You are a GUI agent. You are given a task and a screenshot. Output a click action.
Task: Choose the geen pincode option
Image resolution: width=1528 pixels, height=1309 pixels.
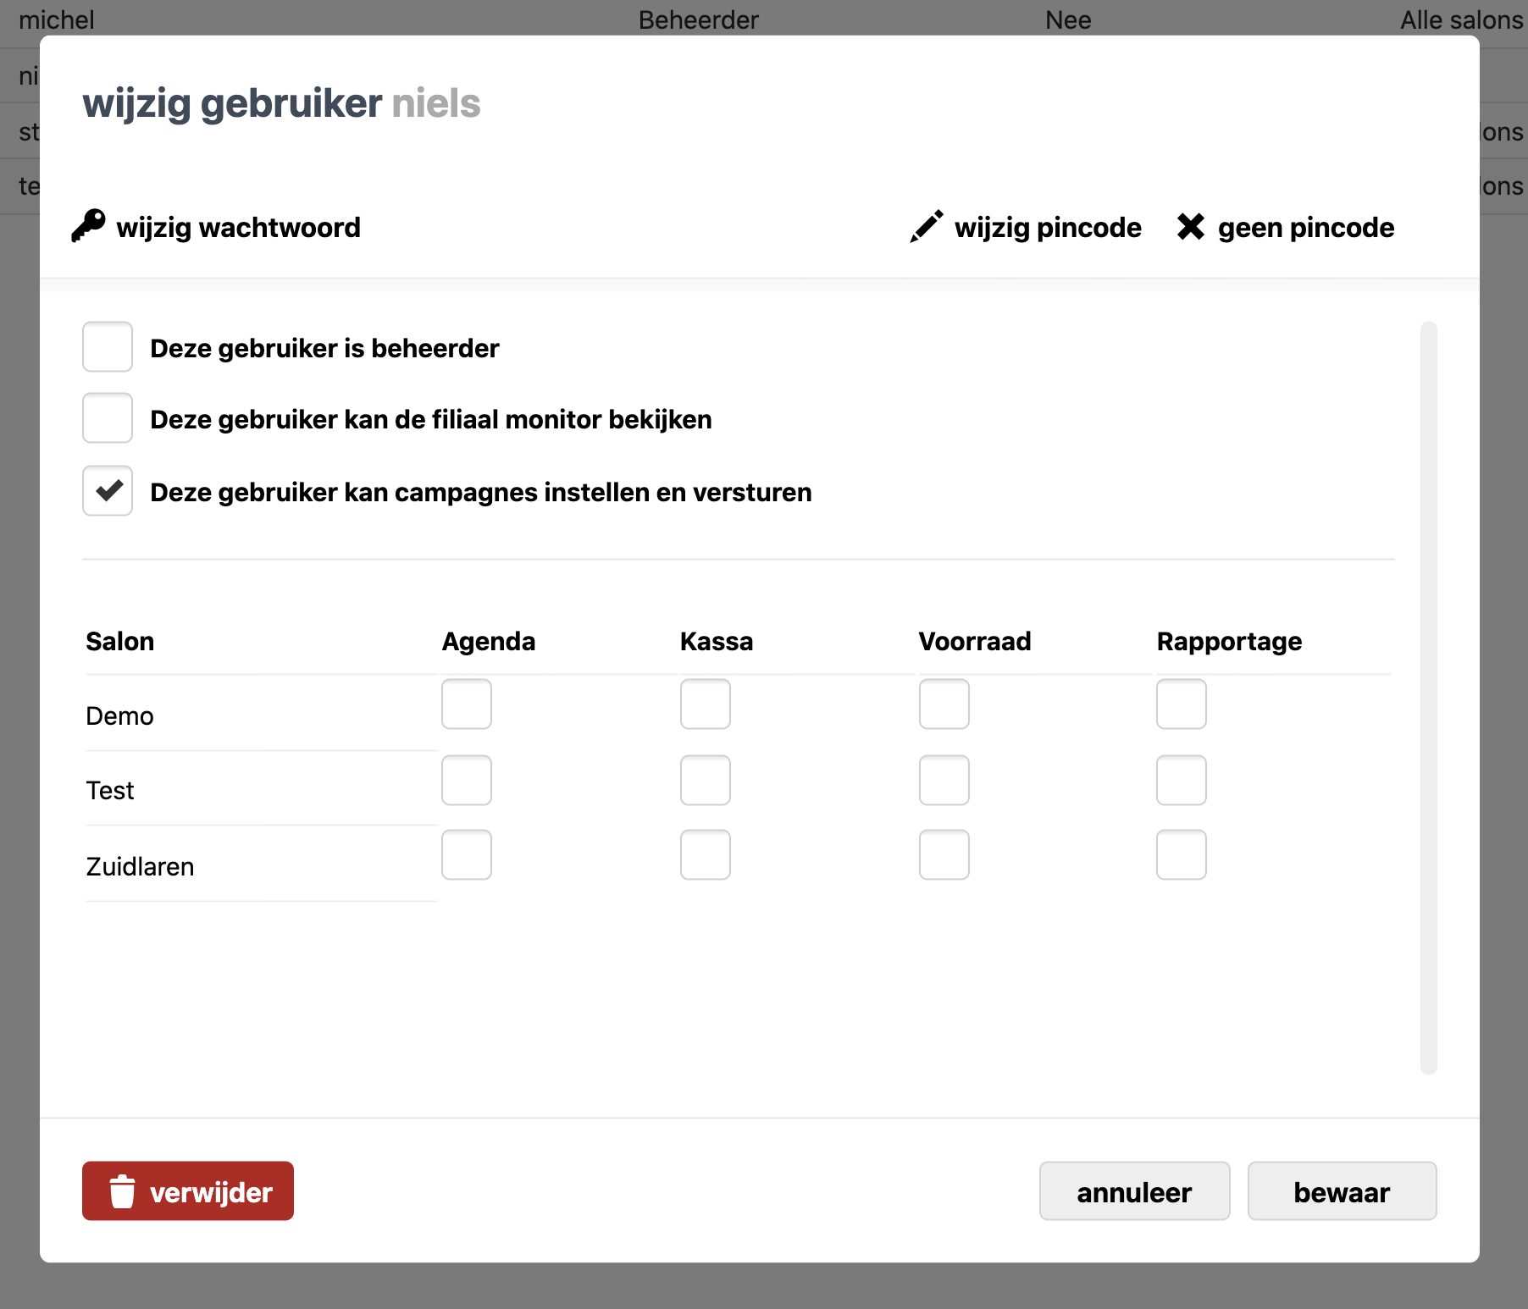pyautogui.click(x=1305, y=228)
